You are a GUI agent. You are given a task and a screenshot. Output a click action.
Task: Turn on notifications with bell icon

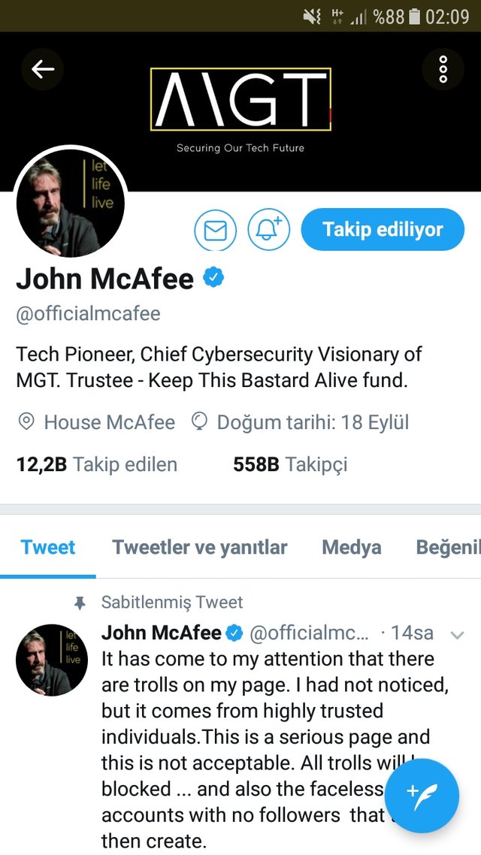[x=269, y=230]
